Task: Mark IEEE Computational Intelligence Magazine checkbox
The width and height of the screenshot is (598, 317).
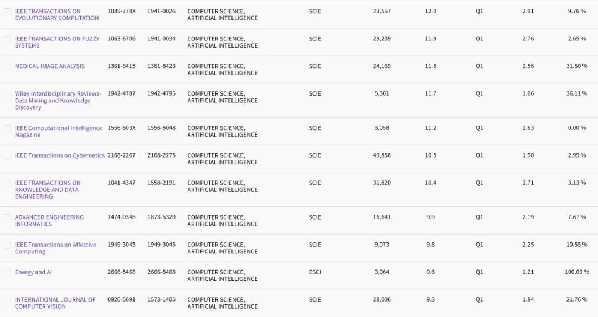Action: [7, 129]
